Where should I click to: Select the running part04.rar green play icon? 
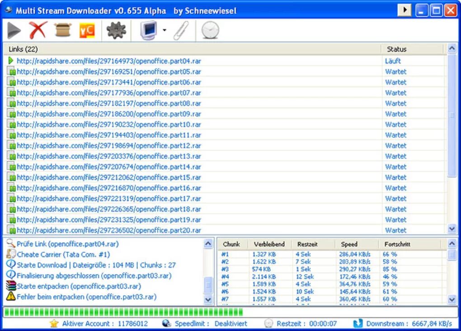coord(11,61)
